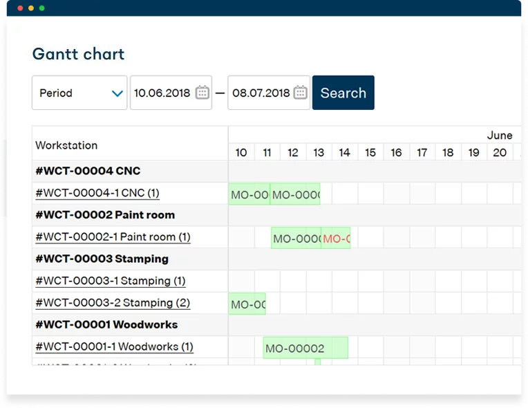The image size is (528, 408).
Task: Select green MO-0000 bar in Paint room row
Action: coord(296,238)
